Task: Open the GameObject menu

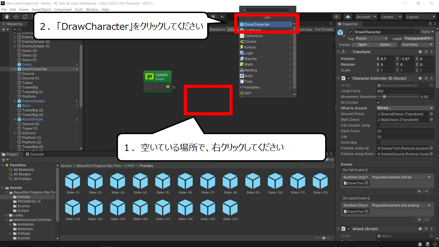Action: (41, 10)
